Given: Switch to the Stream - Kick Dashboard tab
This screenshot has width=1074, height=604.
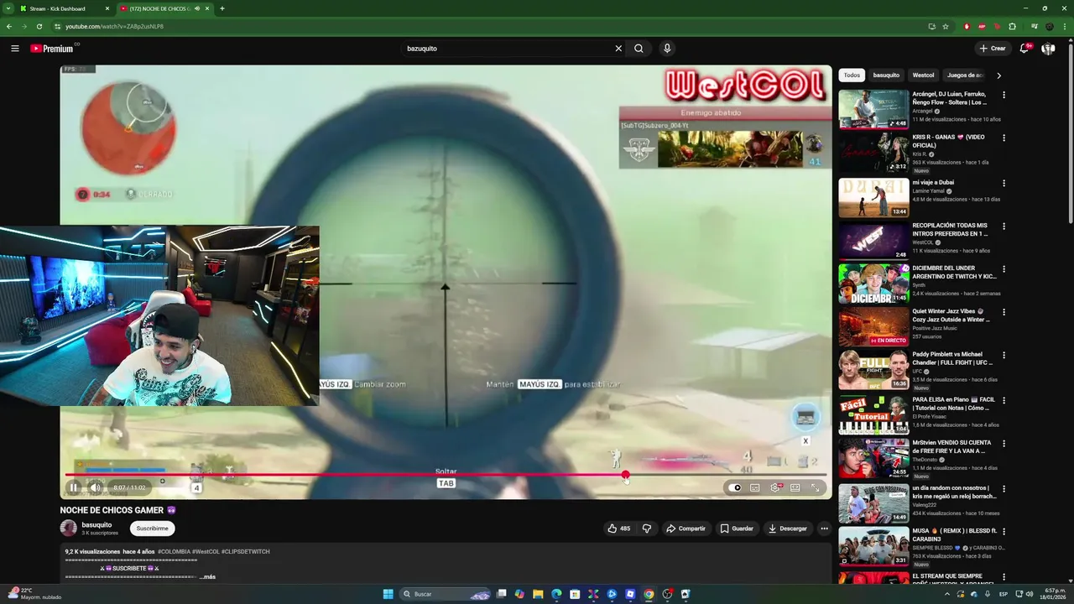Looking at the screenshot, I should click(x=65, y=8).
